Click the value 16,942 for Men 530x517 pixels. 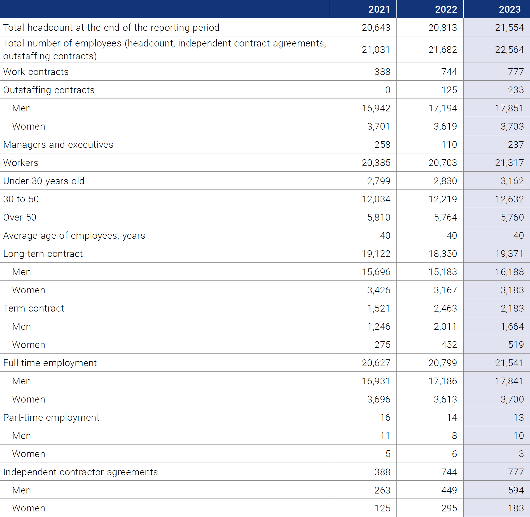pos(376,108)
